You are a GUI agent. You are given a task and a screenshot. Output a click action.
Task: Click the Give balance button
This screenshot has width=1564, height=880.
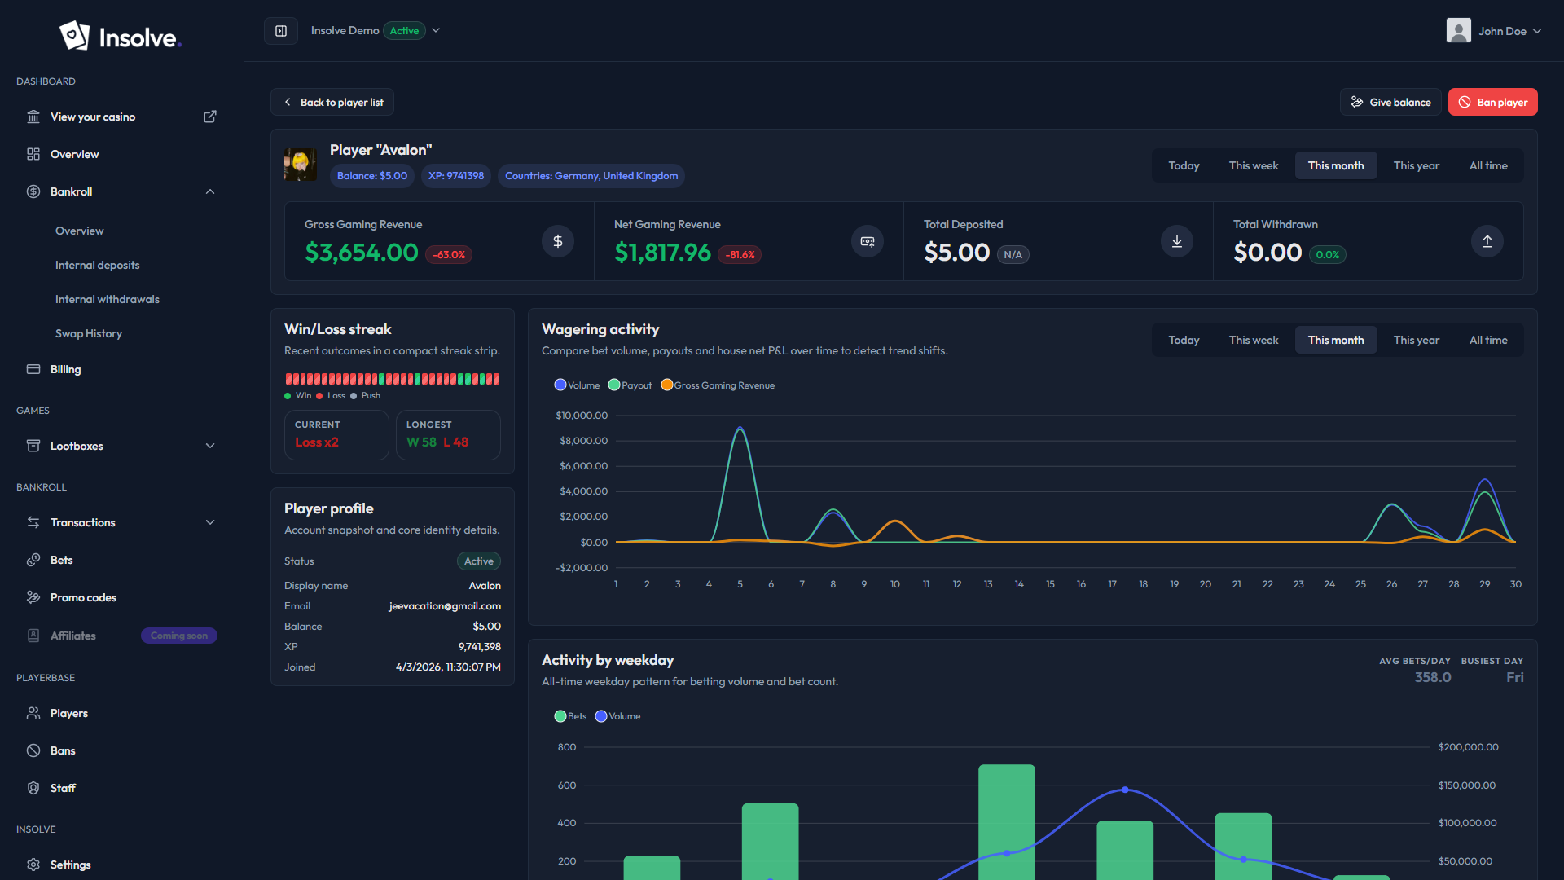click(1390, 102)
